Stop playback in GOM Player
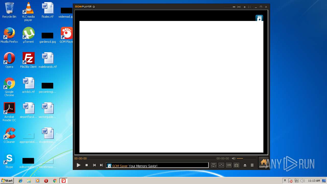 (x=87, y=165)
